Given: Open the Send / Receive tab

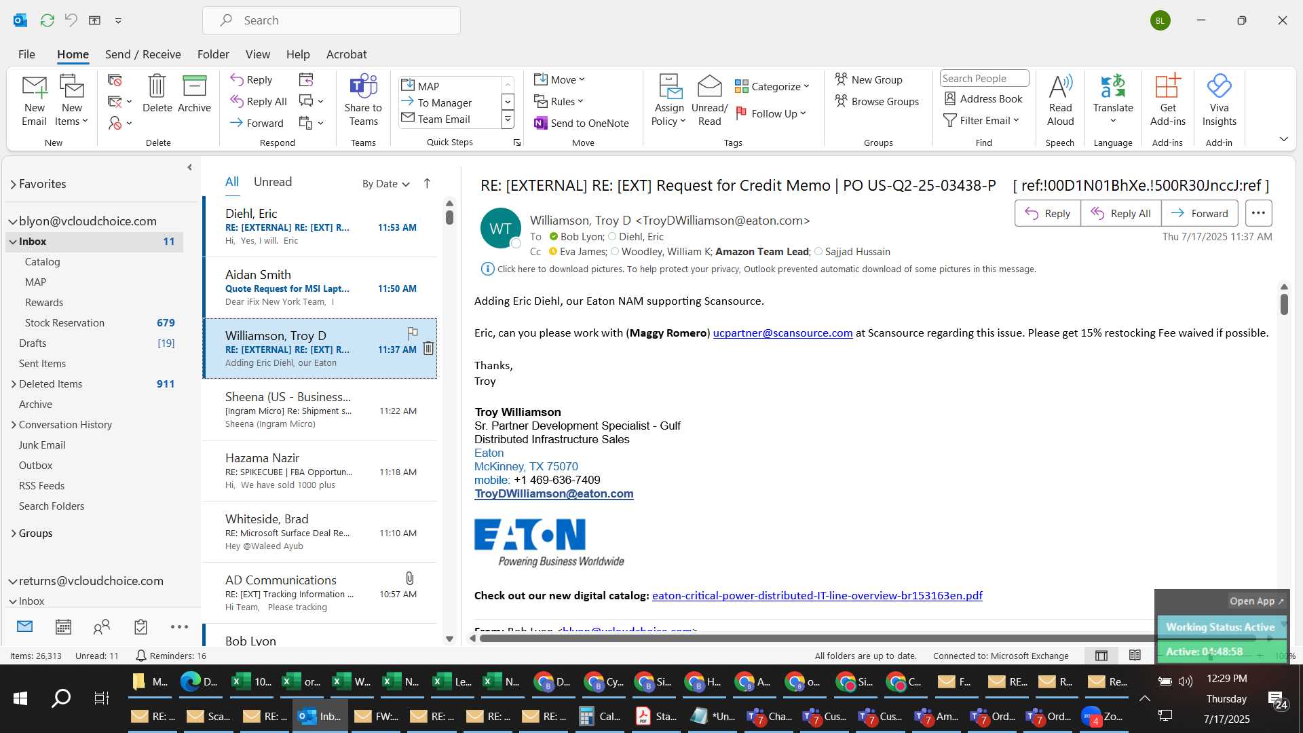Looking at the screenshot, I should [x=143, y=54].
